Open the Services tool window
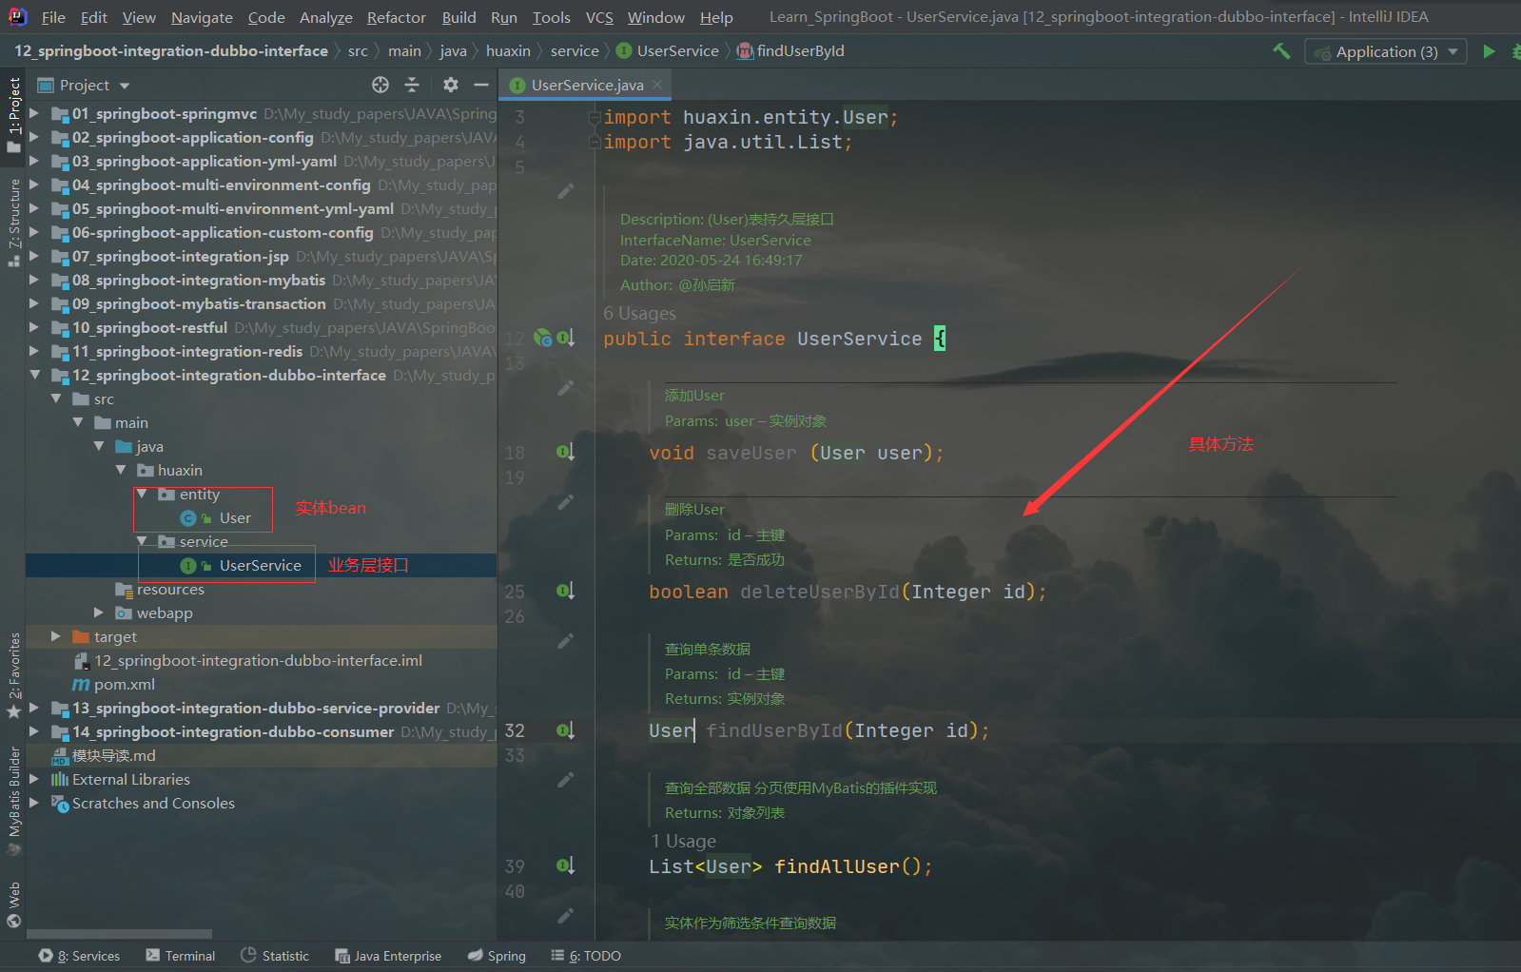The height and width of the screenshot is (972, 1521). pyautogui.click(x=80, y=956)
